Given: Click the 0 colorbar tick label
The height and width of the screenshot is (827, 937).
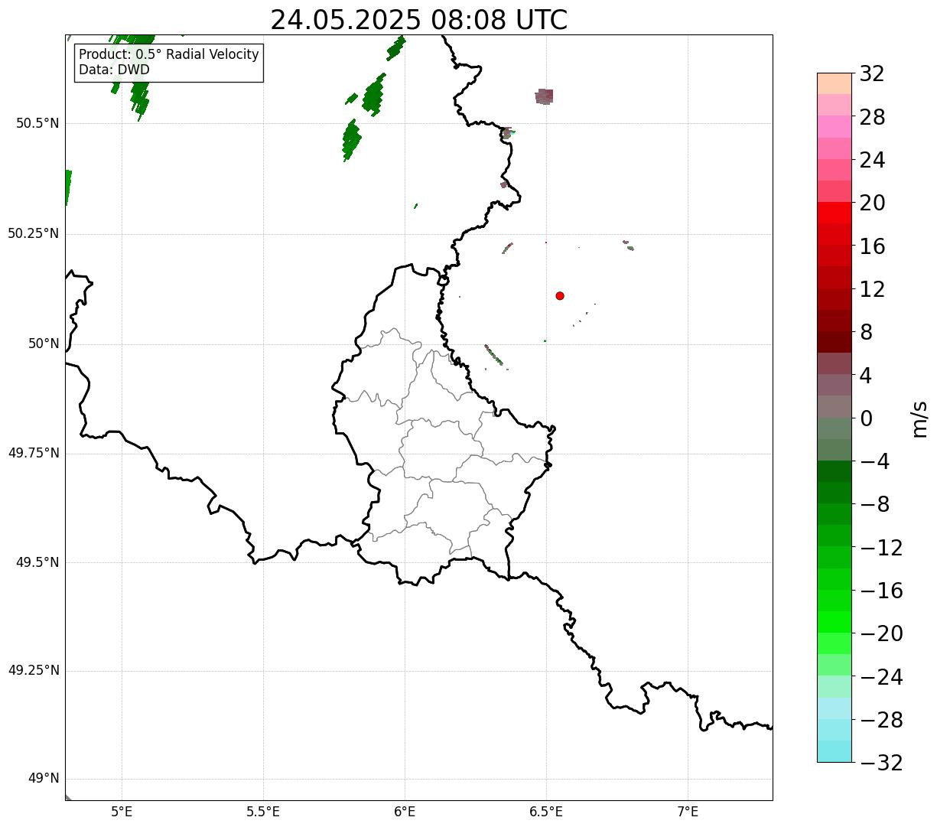Looking at the screenshot, I should [866, 419].
